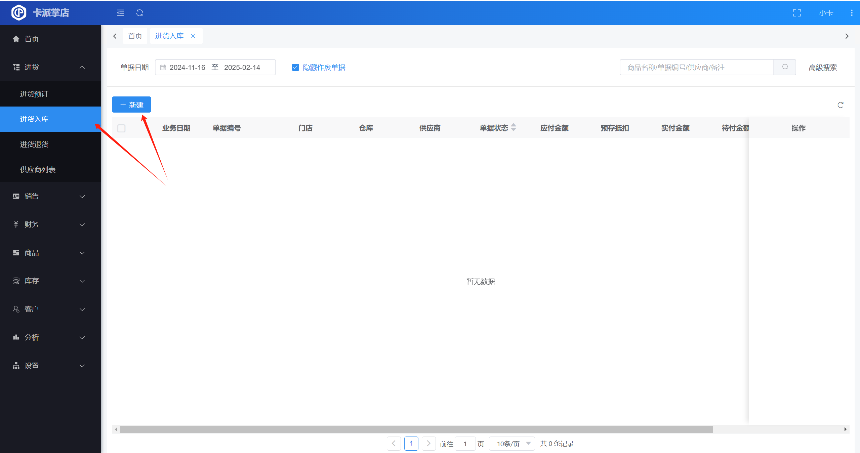Collapse the sidebar with the menu-fold icon
Image resolution: width=860 pixels, height=453 pixels.
point(120,13)
